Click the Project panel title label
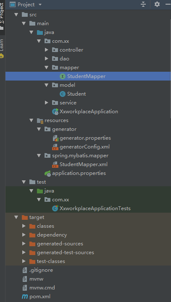The height and width of the screenshot is (302, 171). point(26,5)
